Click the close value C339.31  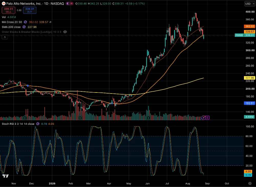[118, 4]
